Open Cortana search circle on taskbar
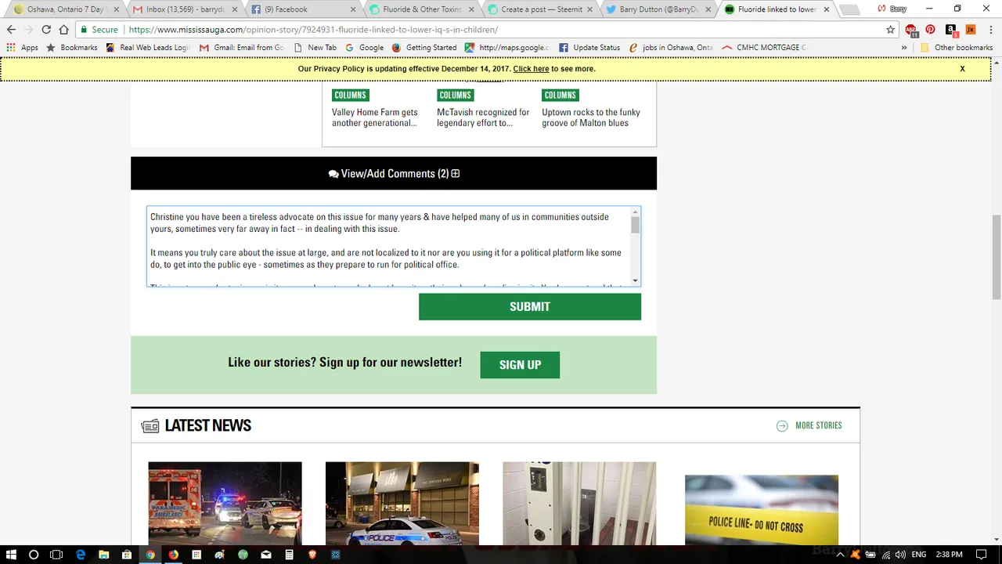 (34, 555)
